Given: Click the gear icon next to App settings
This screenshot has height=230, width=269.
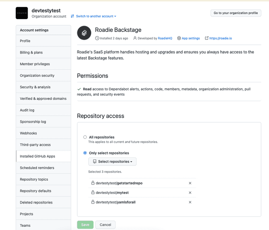Looking at the screenshot, I should (x=179, y=38).
